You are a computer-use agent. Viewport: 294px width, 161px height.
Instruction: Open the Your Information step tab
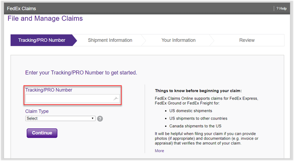coord(178,40)
